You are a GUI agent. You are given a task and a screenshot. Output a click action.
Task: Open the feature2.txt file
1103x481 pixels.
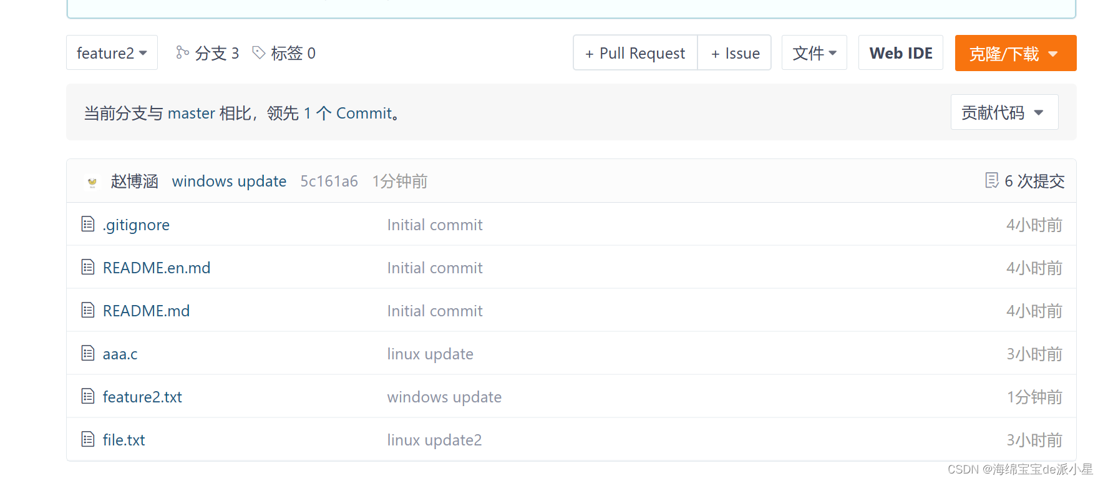click(142, 397)
